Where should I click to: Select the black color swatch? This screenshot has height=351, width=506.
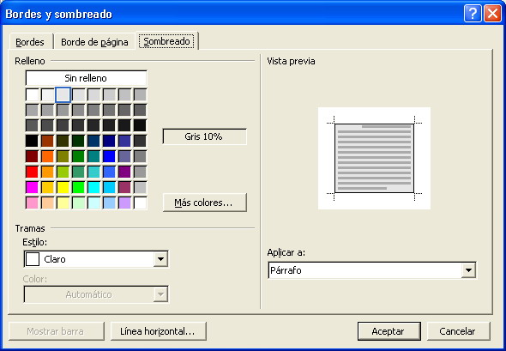[x=32, y=141]
